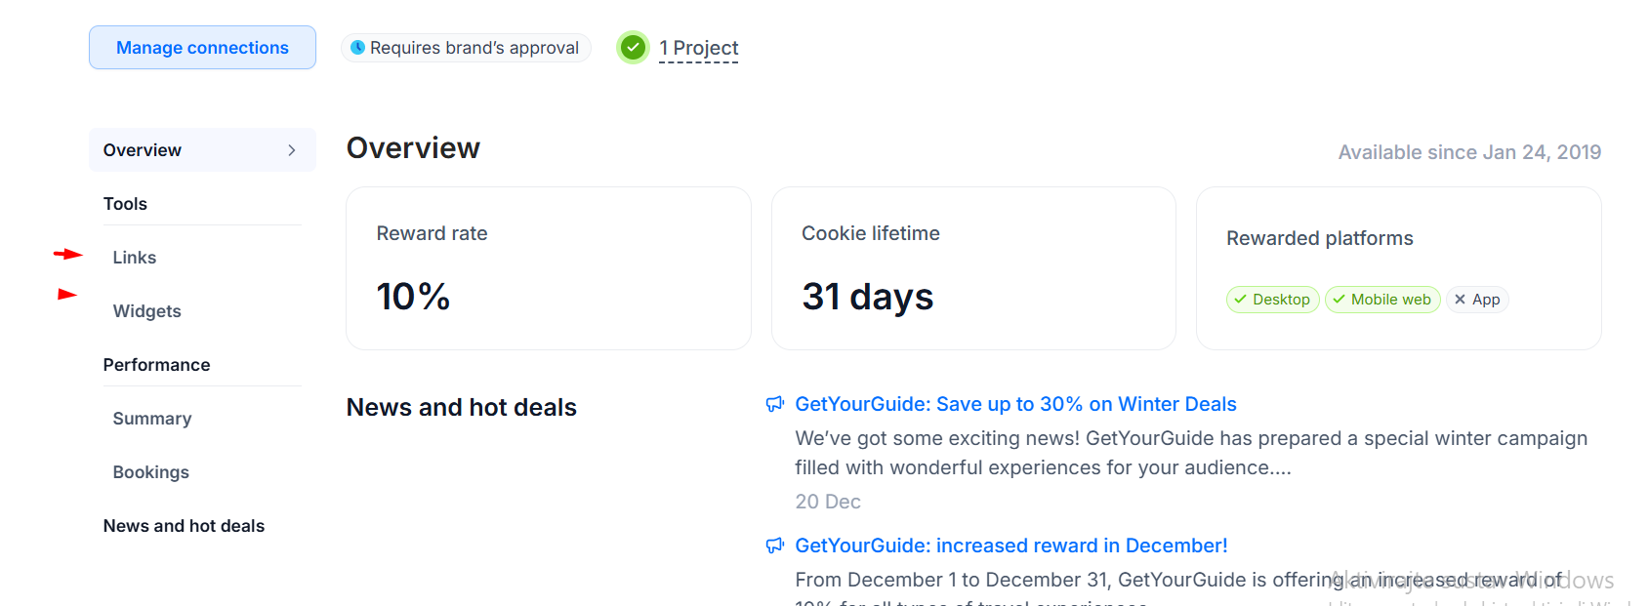The image size is (1649, 606).
Task: Click the green checkmark project status icon
Action: [633, 47]
